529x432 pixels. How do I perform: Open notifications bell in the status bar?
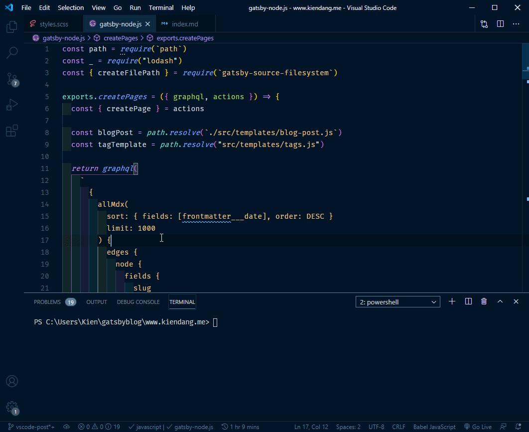519,427
